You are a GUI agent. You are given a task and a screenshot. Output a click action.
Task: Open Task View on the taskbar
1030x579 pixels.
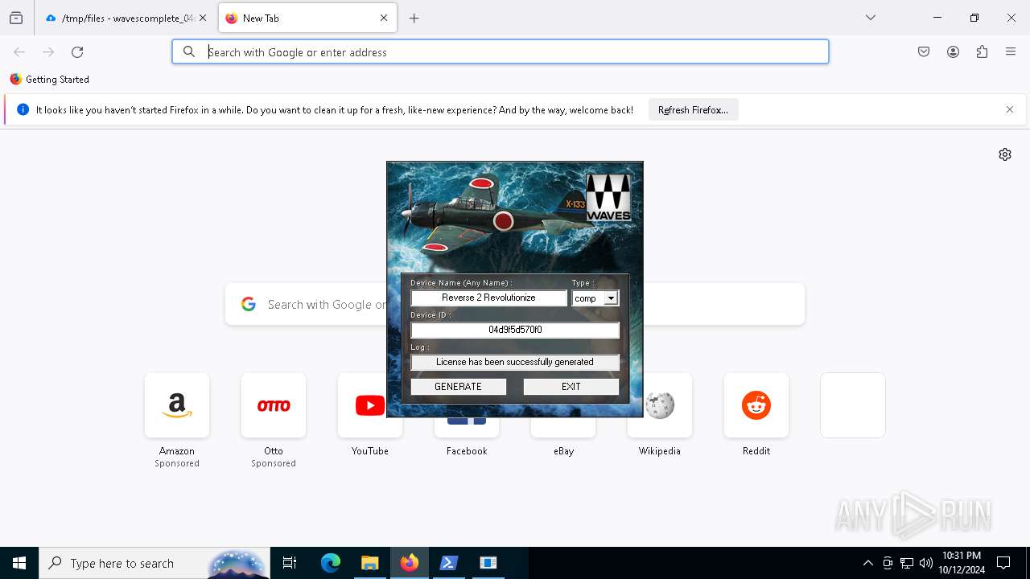[290, 563]
